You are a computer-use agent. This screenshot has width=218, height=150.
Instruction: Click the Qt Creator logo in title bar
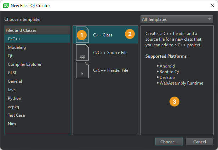[6, 5]
